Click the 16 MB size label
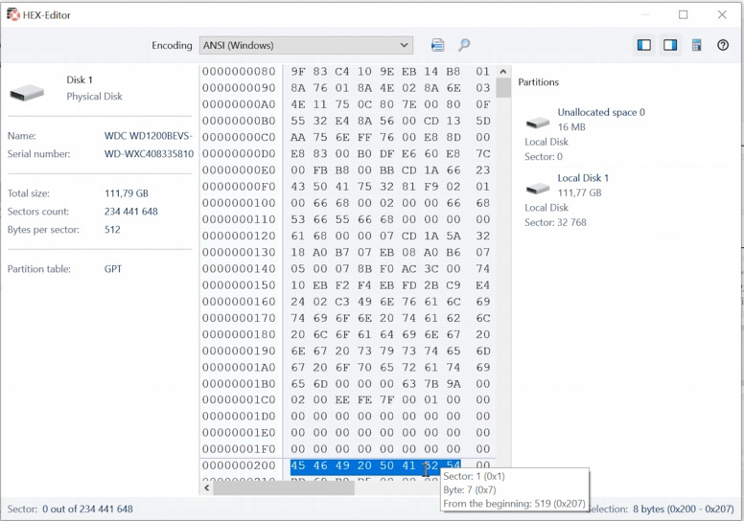744x521 pixels. tap(571, 127)
